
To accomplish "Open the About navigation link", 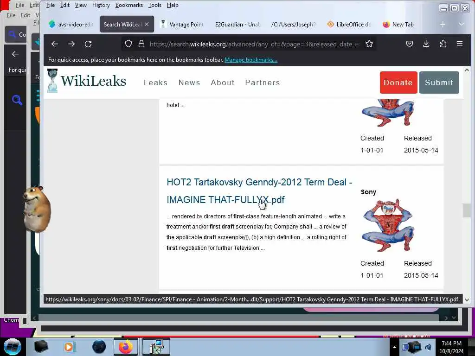I will pyautogui.click(x=223, y=83).
